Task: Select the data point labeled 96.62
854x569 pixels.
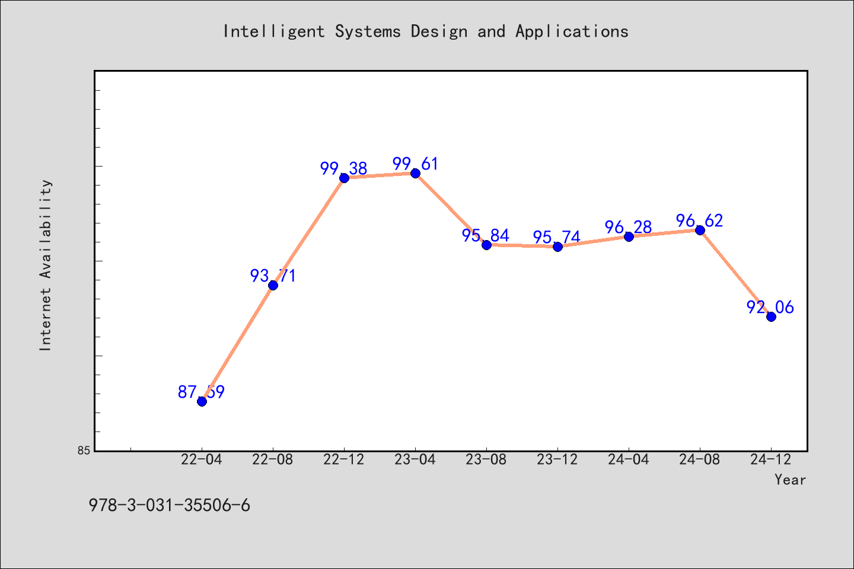Action: coord(700,230)
